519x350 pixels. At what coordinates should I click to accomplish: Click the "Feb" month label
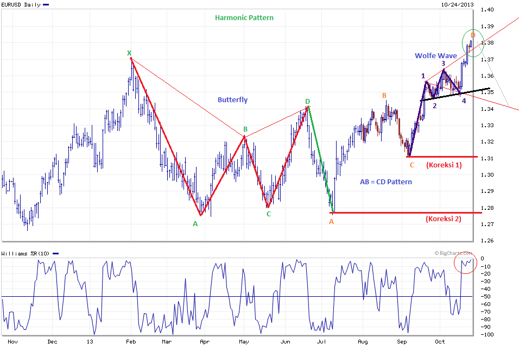[131, 342]
